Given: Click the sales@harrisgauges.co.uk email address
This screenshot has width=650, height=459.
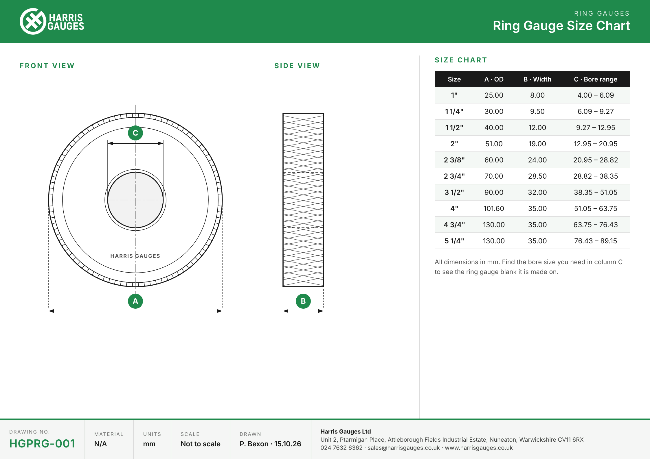Looking at the screenshot, I should (x=404, y=448).
